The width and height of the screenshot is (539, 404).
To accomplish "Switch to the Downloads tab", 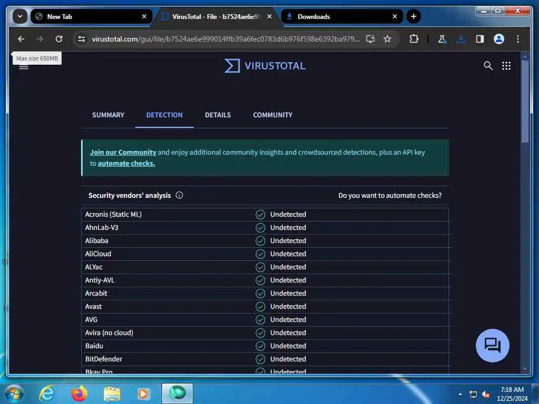I will point(342,16).
